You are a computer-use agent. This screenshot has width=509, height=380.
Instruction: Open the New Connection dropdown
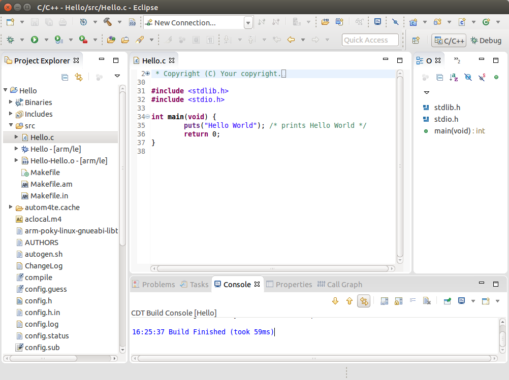248,23
